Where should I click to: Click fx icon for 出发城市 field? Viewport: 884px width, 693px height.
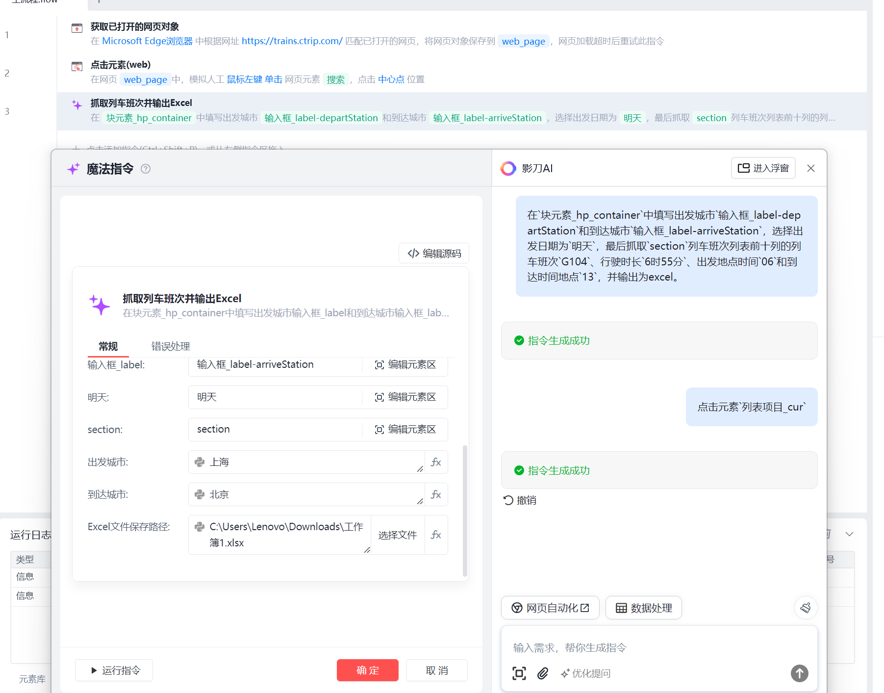coord(436,462)
